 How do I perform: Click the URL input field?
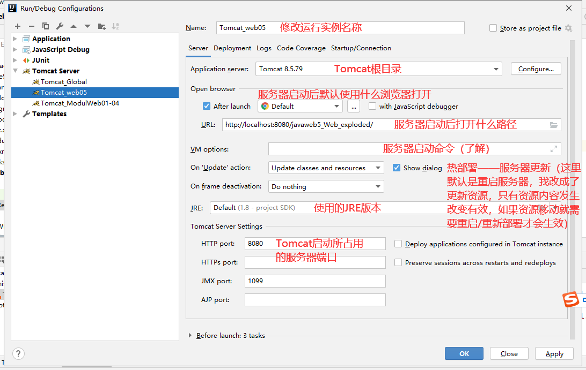391,125
